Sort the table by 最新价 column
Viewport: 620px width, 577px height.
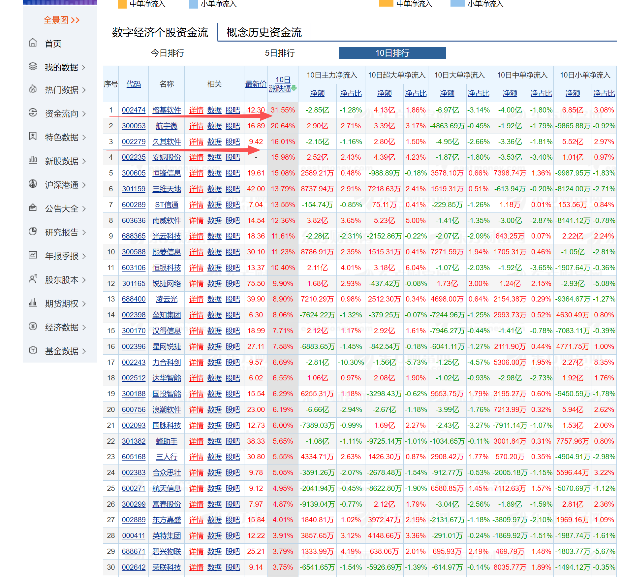coord(256,84)
